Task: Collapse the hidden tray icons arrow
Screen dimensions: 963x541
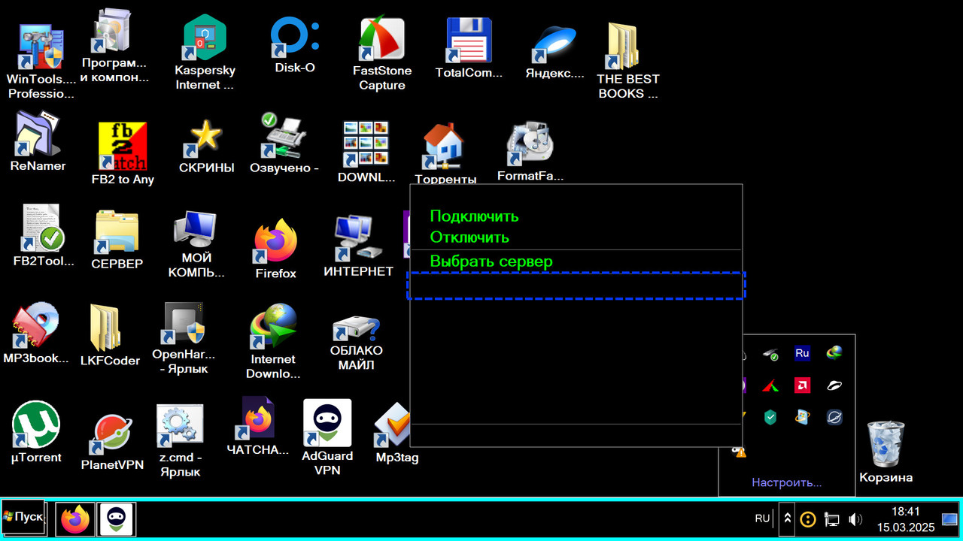Action: tap(788, 518)
